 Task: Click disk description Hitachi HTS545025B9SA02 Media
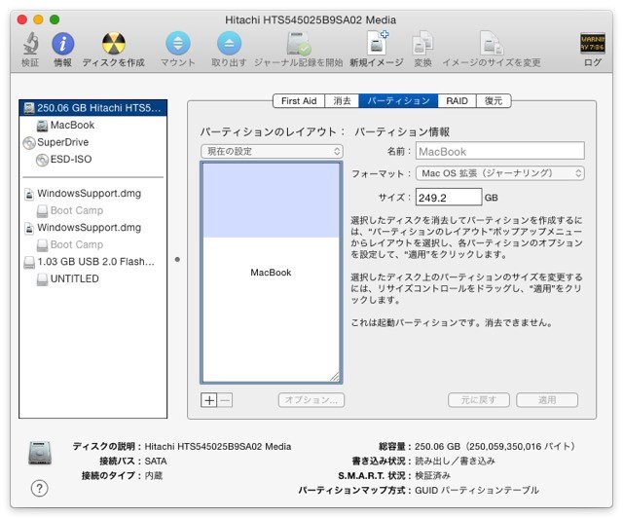(218, 447)
